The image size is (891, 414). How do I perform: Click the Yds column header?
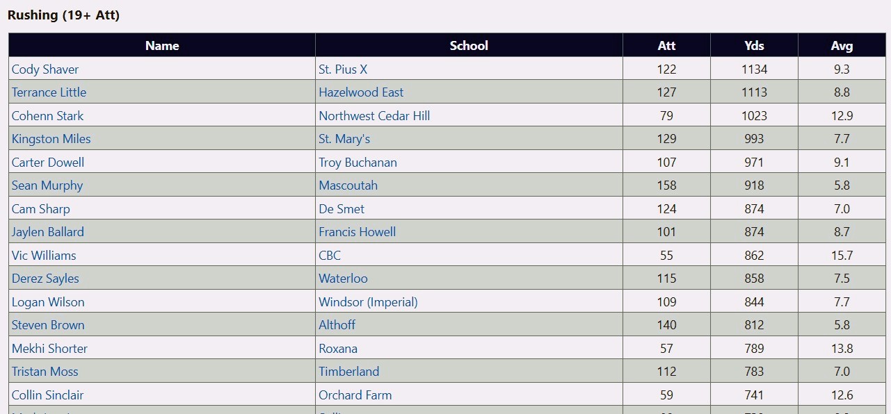754,46
